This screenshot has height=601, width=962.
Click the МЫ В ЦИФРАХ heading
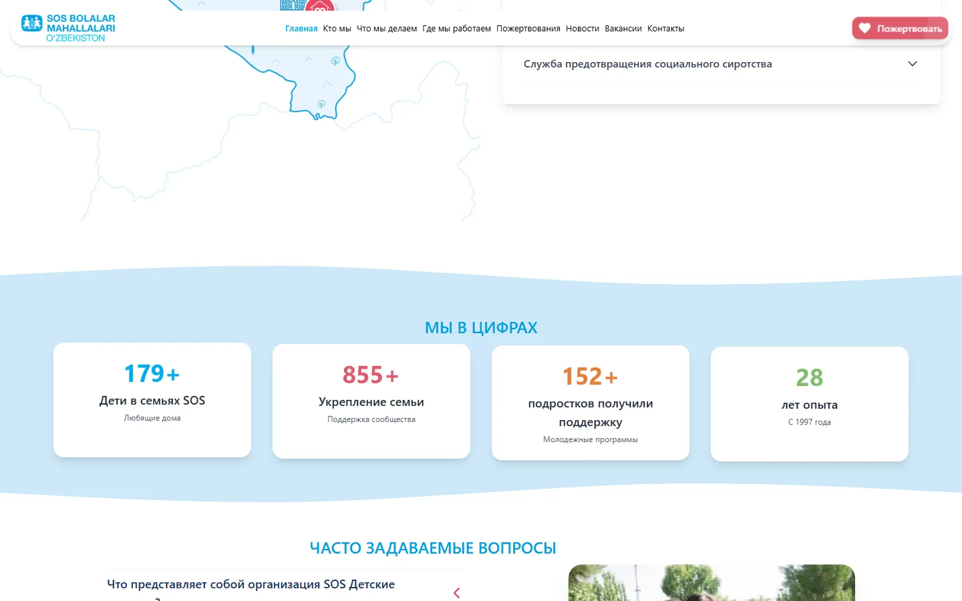pos(481,328)
